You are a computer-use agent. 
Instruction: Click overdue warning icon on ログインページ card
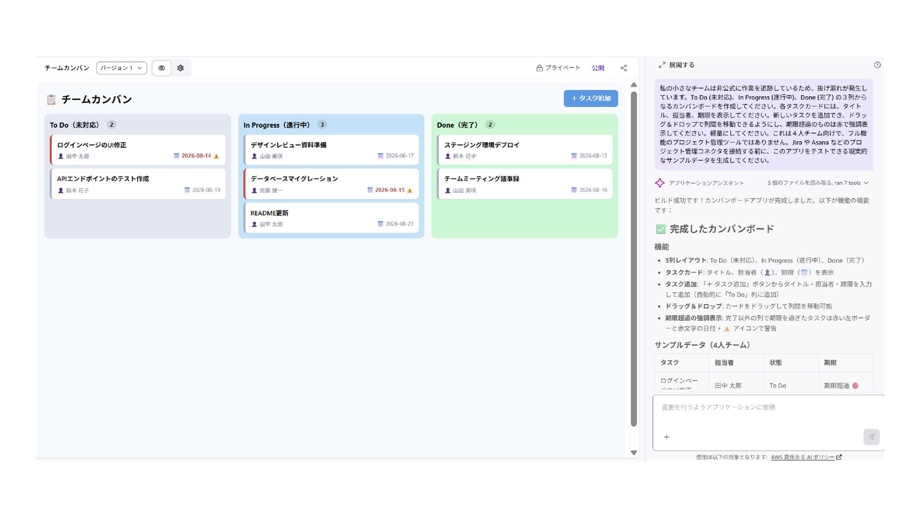point(216,156)
